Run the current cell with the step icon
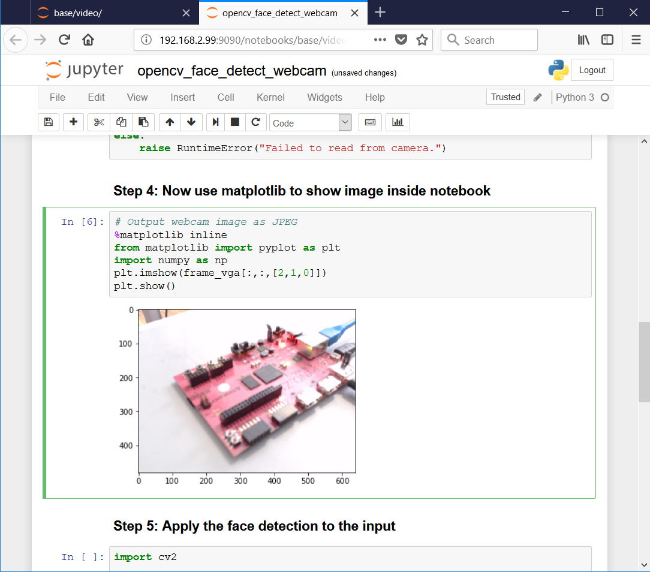 pyautogui.click(x=215, y=122)
